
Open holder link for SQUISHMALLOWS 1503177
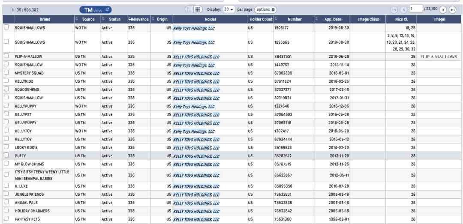tap(194, 28)
